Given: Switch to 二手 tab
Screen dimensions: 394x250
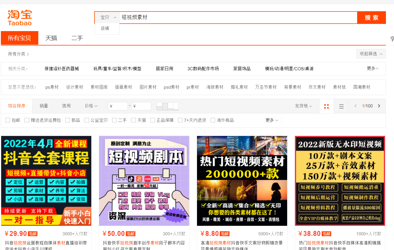Looking at the screenshot, I should tap(77, 38).
